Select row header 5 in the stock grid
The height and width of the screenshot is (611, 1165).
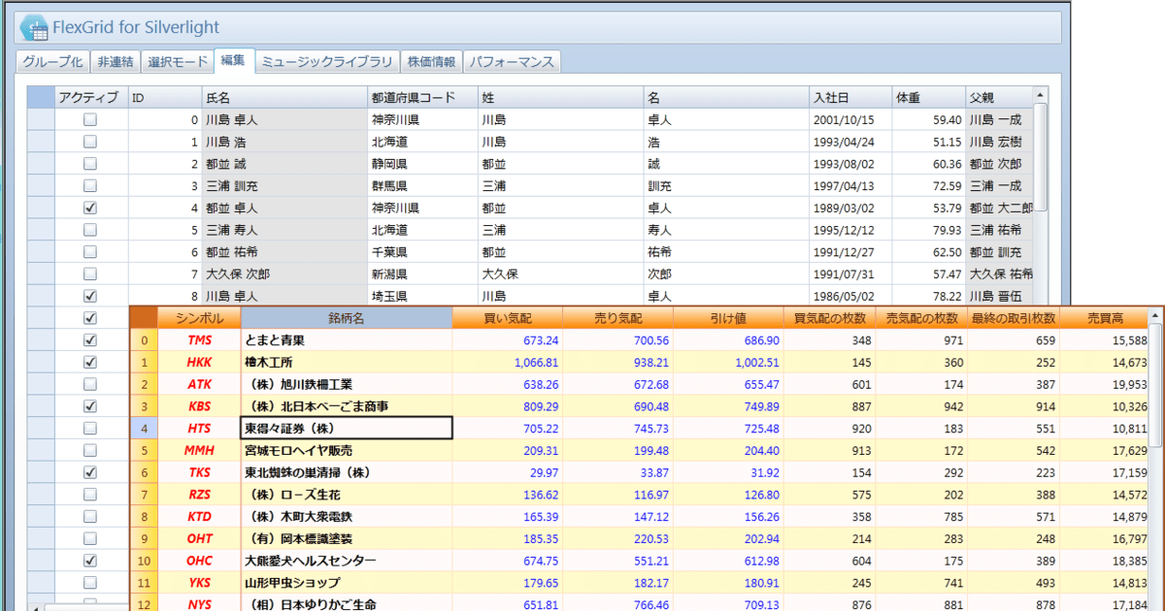coord(145,451)
